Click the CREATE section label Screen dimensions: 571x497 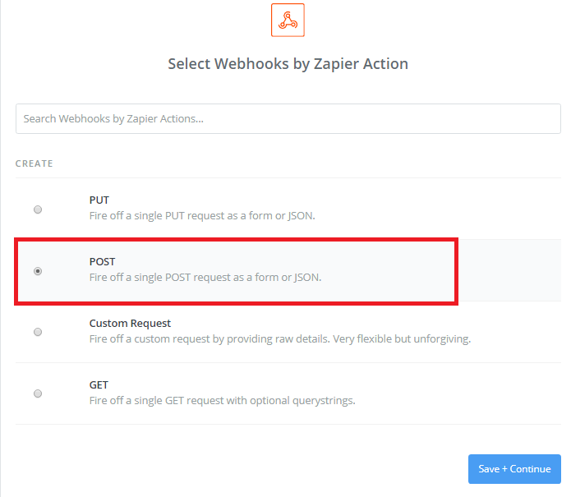(35, 163)
